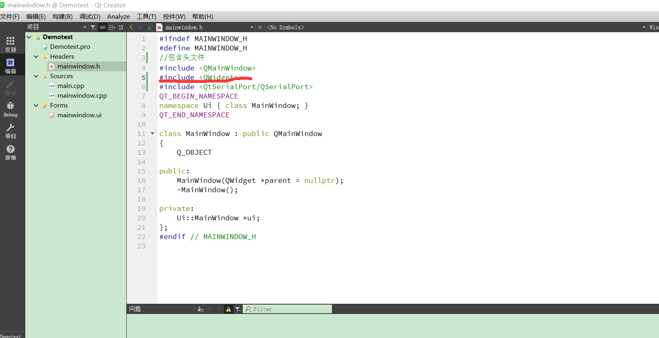Open the 帮助(H) menu
The image size is (659, 338).
202,17
